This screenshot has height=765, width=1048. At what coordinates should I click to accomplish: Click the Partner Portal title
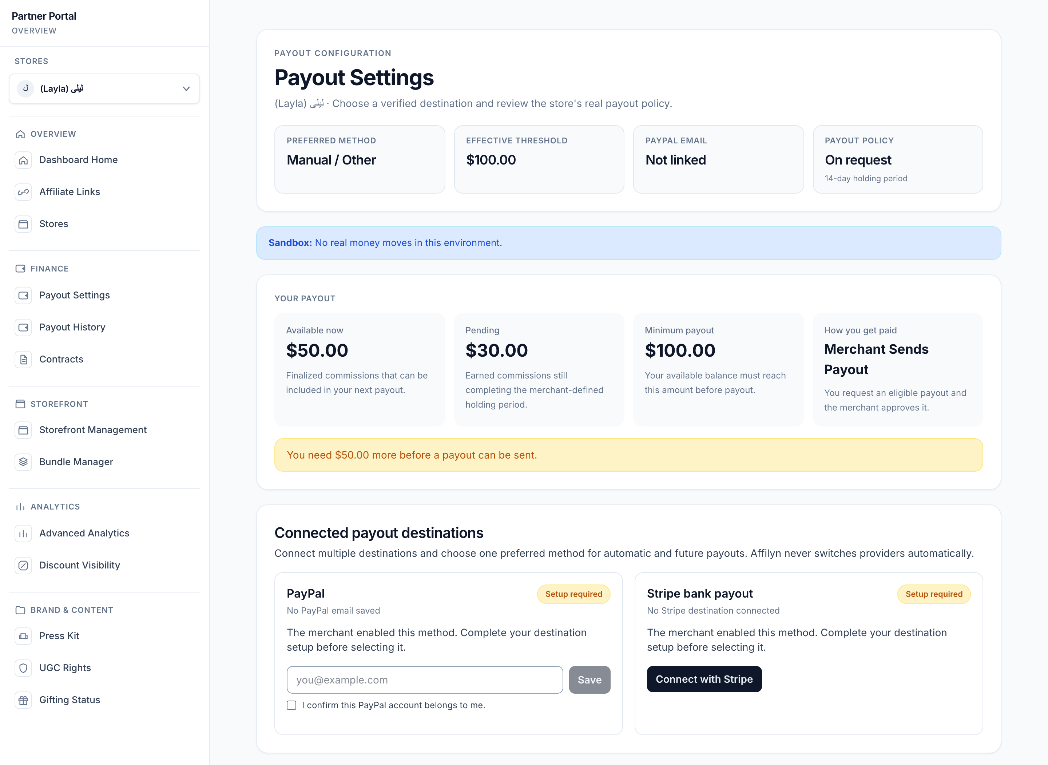(x=44, y=16)
